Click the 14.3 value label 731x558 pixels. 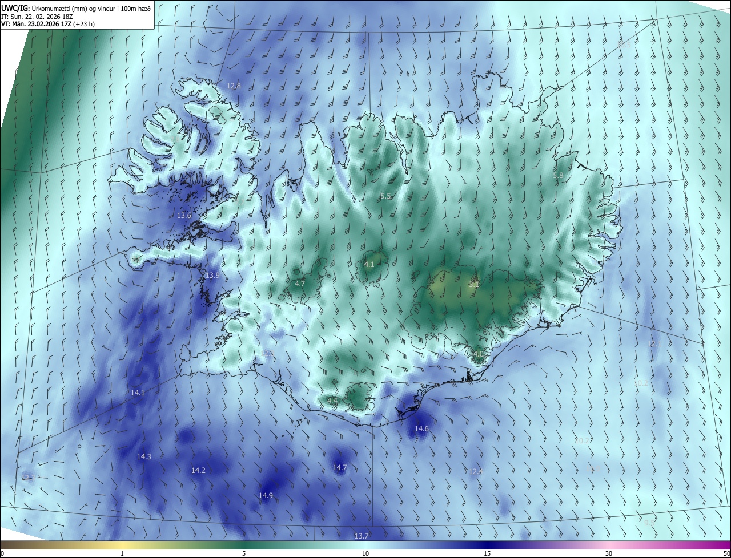(144, 457)
